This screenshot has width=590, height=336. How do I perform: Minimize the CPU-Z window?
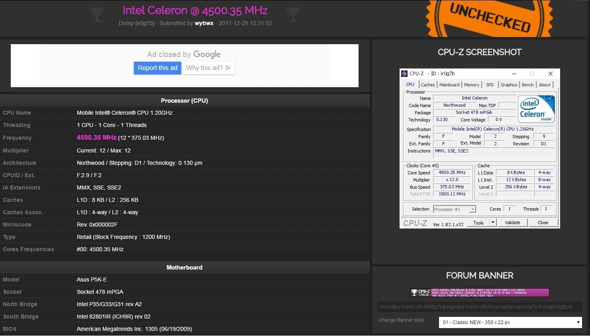tap(514, 74)
